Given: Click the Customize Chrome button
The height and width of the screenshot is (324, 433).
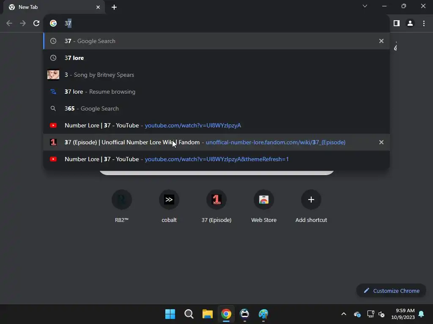Looking at the screenshot, I should tap(391, 291).
